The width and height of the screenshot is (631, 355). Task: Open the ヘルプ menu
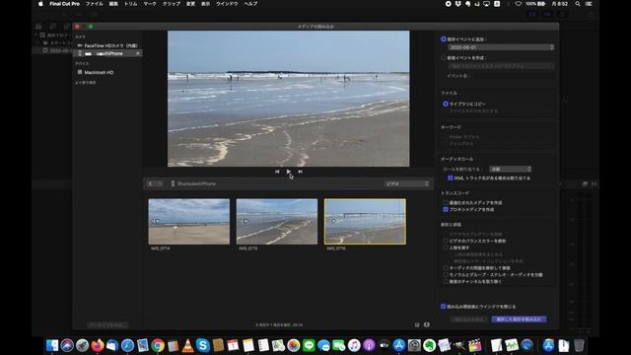pos(250,4)
